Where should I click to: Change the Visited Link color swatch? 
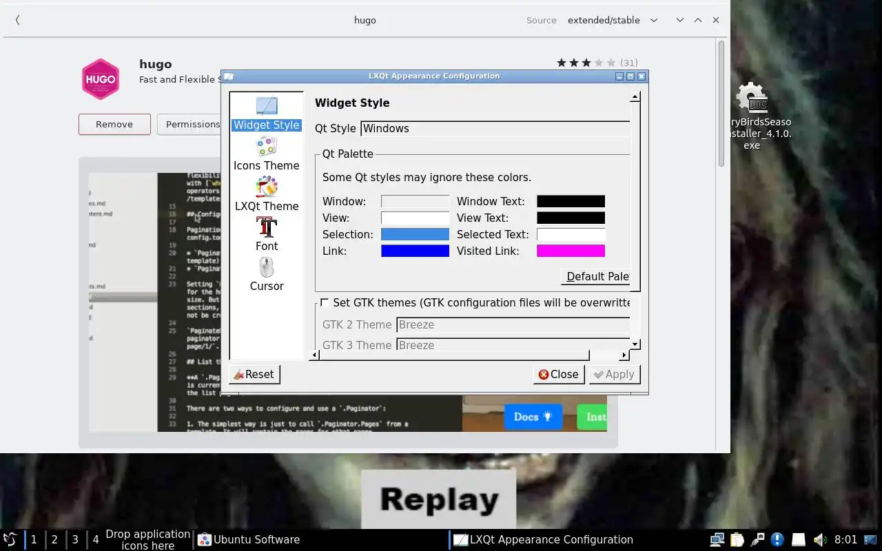(571, 251)
